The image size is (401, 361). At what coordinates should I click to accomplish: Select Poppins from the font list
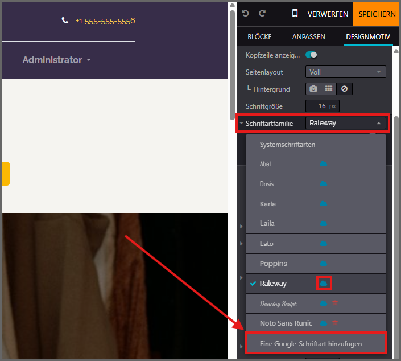(274, 264)
